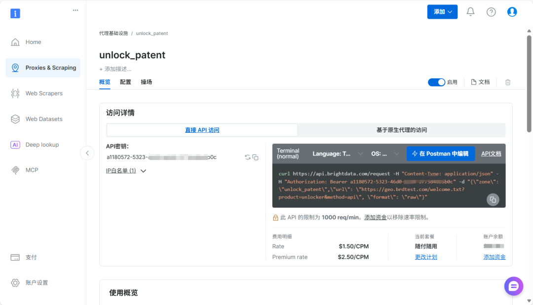The height and width of the screenshot is (305, 533).
Task: Expand the IP白名单 list
Action: pos(126,171)
